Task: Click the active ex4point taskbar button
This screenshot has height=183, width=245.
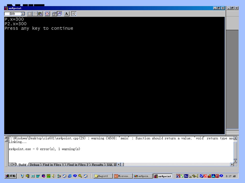Action: [163, 176]
